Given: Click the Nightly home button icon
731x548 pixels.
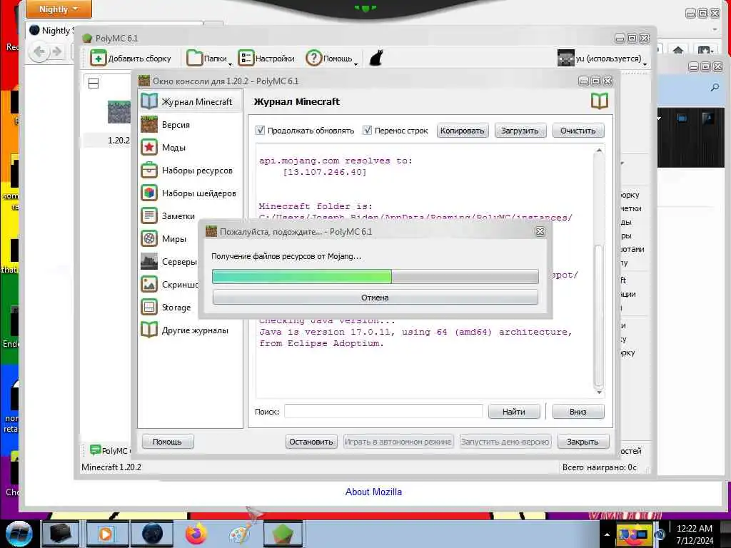Looking at the screenshot, I should click(678, 50).
